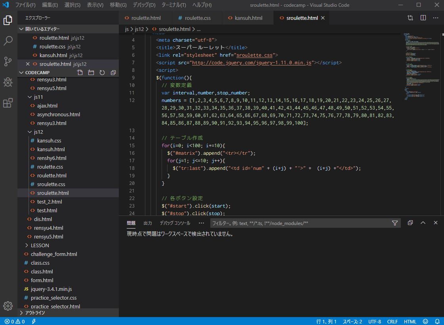The height and width of the screenshot is (325, 444).
Task: Open the Debug view with bug icon
Action: pos(8,82)
